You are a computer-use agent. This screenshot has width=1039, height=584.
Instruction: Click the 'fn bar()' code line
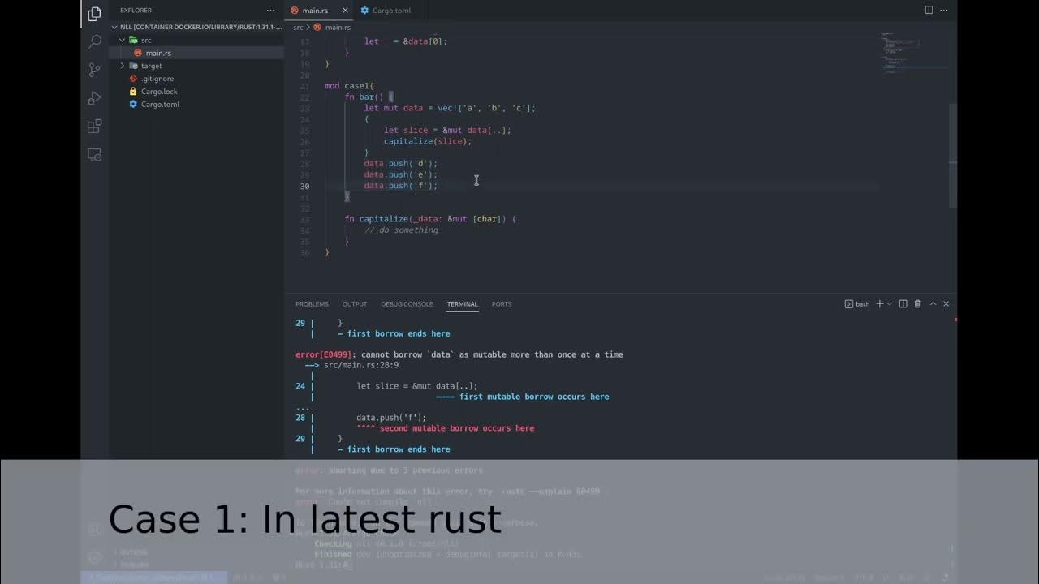point(369,97)
